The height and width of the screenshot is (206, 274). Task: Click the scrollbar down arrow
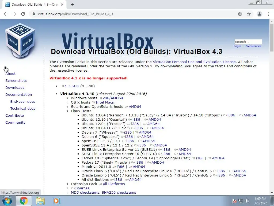point(272,193)
